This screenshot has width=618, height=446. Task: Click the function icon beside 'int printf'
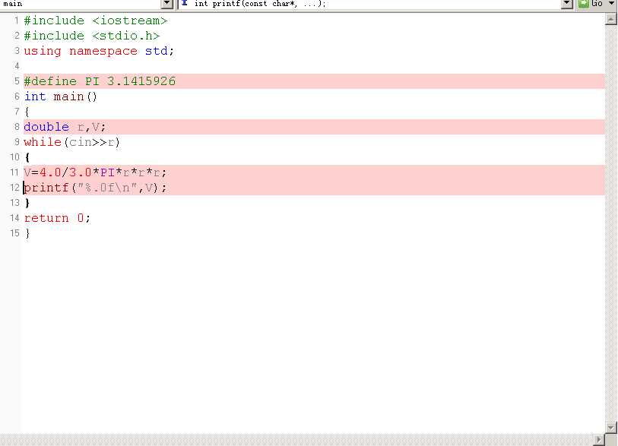coord(185,3)
